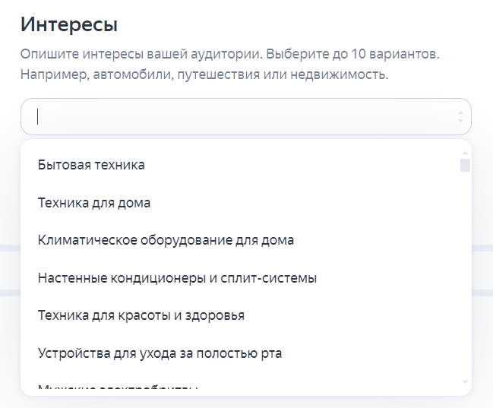Choose the "Техника для дома" option

point(94,203)
